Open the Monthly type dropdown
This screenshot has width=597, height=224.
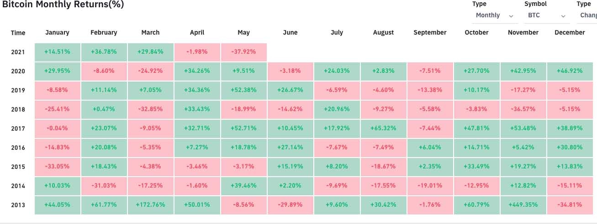pos(494,15)
